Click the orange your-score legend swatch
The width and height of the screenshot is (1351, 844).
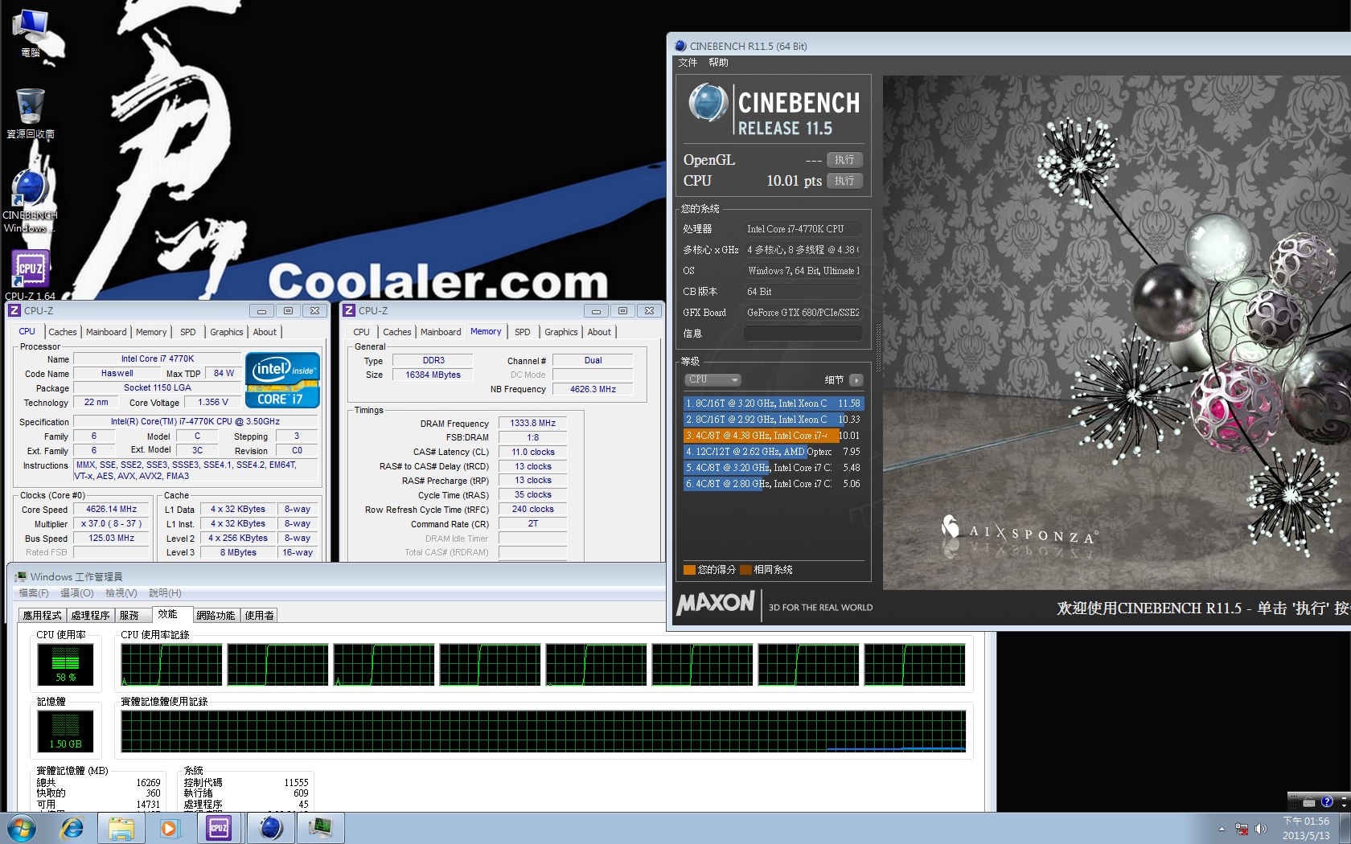[x=689, y=570]
